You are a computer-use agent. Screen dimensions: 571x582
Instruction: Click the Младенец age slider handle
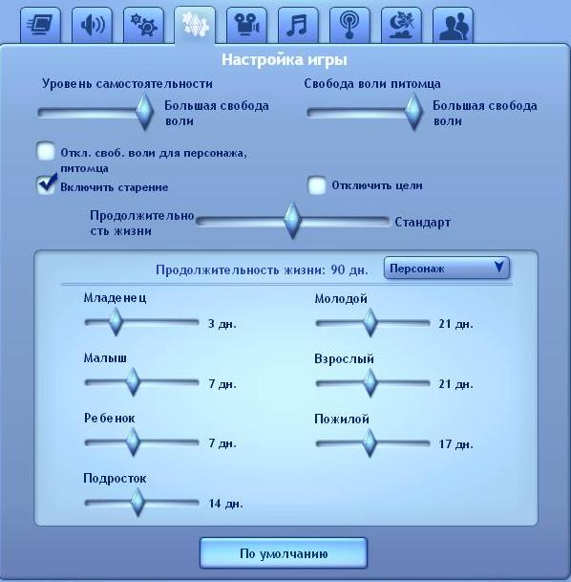[x=116, y=322]
